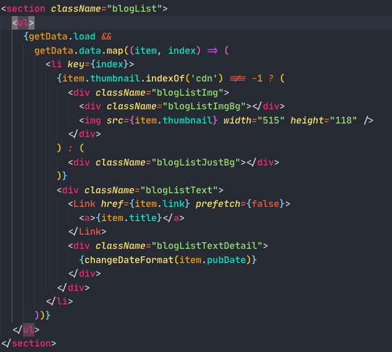Select the "blogListImg" class string
Screen dimensions: 392x352
pyautogui.click(x=187, y=93)
